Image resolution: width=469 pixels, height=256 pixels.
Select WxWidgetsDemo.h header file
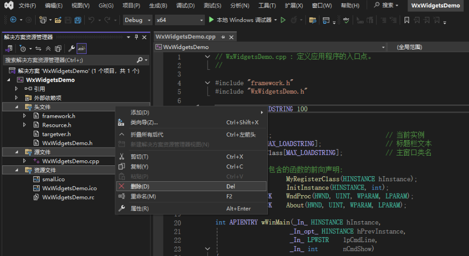67,143
